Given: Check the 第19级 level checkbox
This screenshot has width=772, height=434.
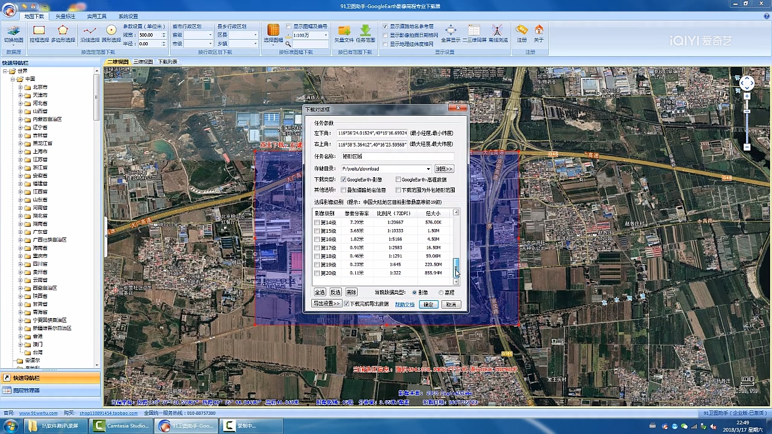Looking at the screenshot, I should [317, 265].
